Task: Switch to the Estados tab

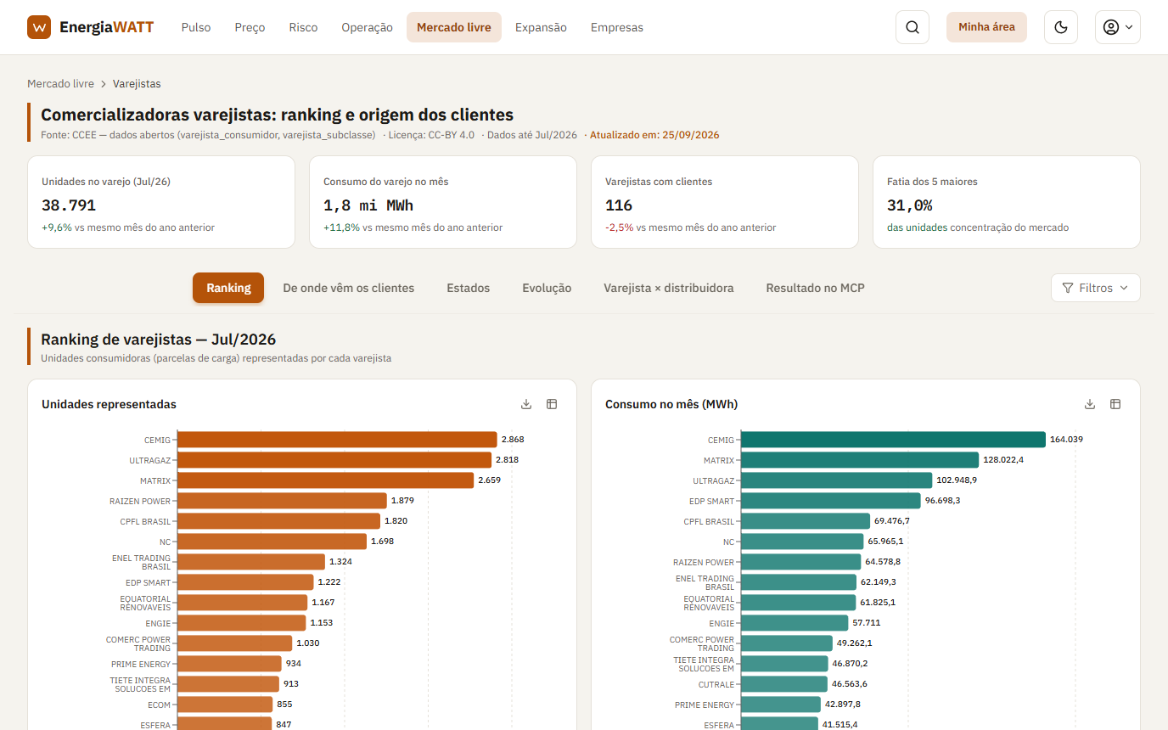Action: [x=469, y=288]
